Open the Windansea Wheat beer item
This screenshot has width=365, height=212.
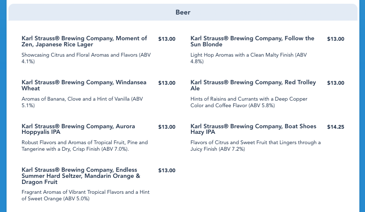pos(84,85)
